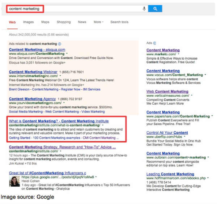Screen dimensions: 217x204
Task: Open the 'Content Marketing Agency' ad link
Action: tap(33, 99)
